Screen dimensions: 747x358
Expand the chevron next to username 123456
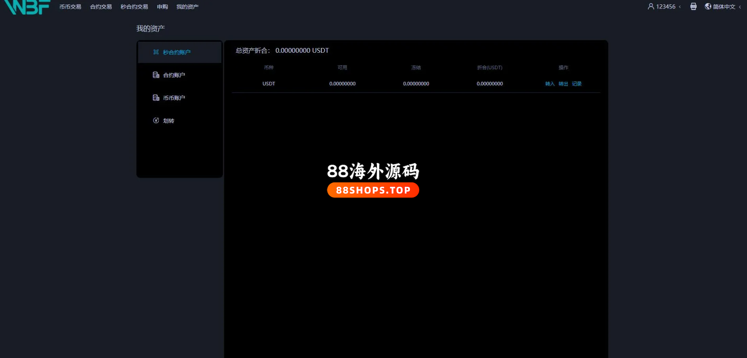click(x=680, y=7)
